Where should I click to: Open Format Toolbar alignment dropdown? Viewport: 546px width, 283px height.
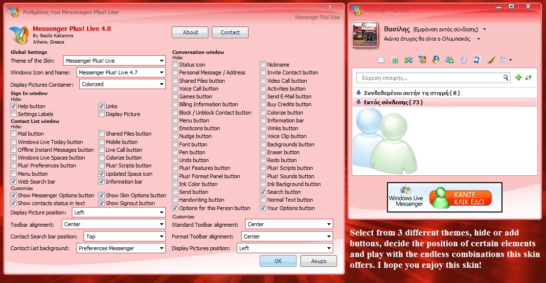(287, 236)
